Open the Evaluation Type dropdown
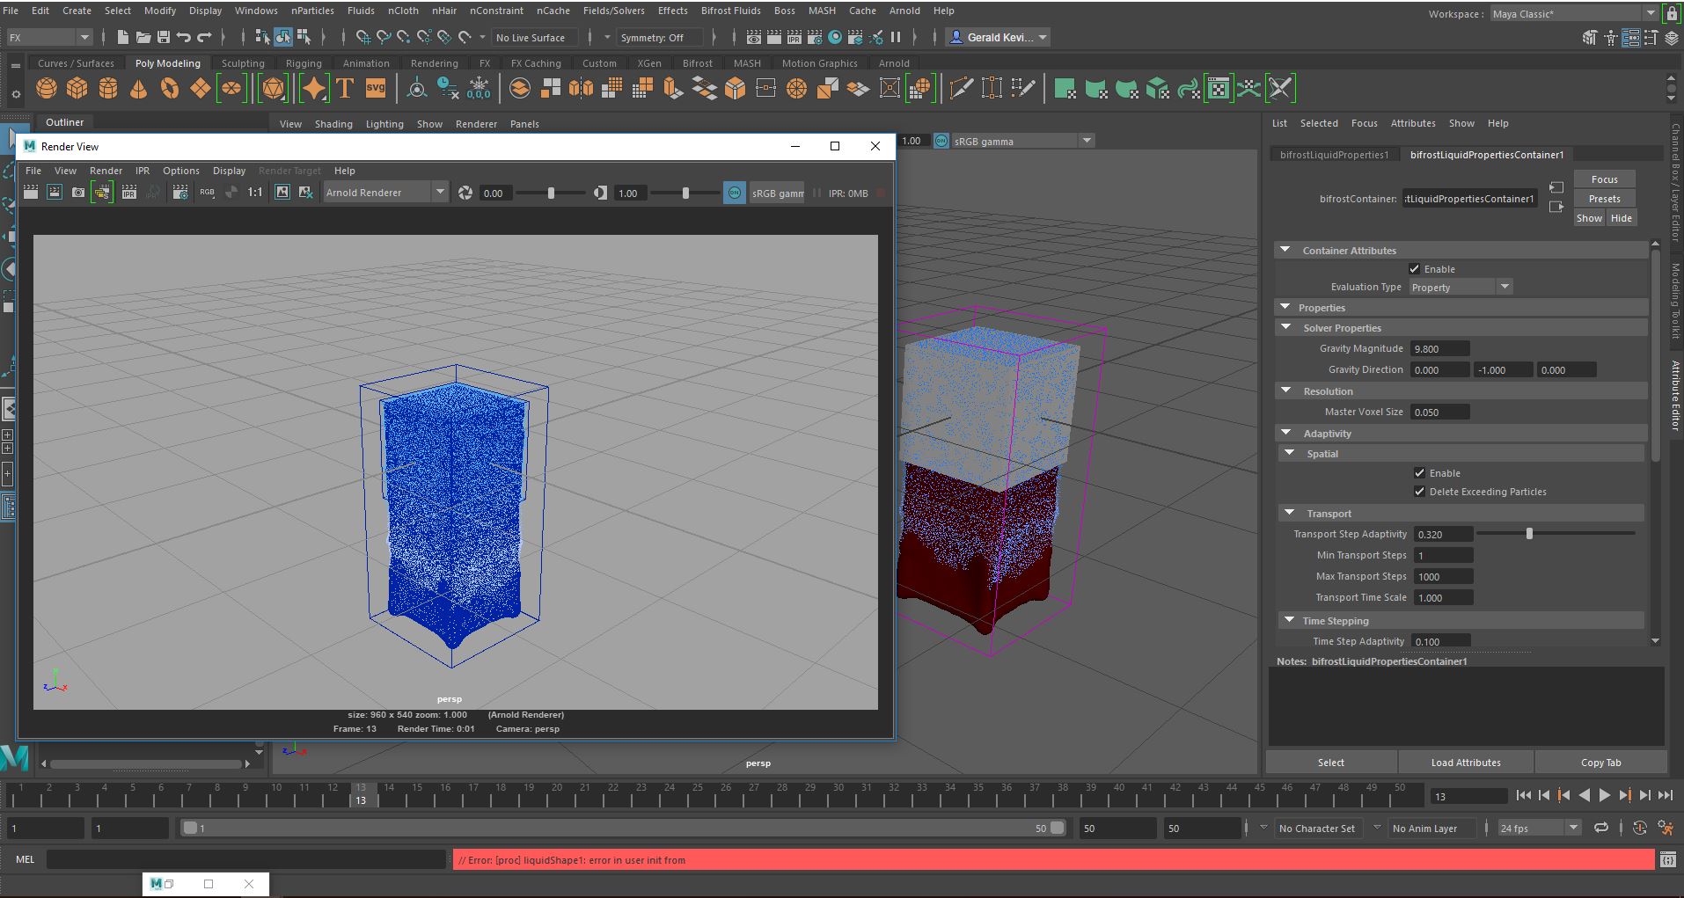Image resolution: width=1684 pixels, height=898 pixels. pyautogui.click(x=1460, y=288)
